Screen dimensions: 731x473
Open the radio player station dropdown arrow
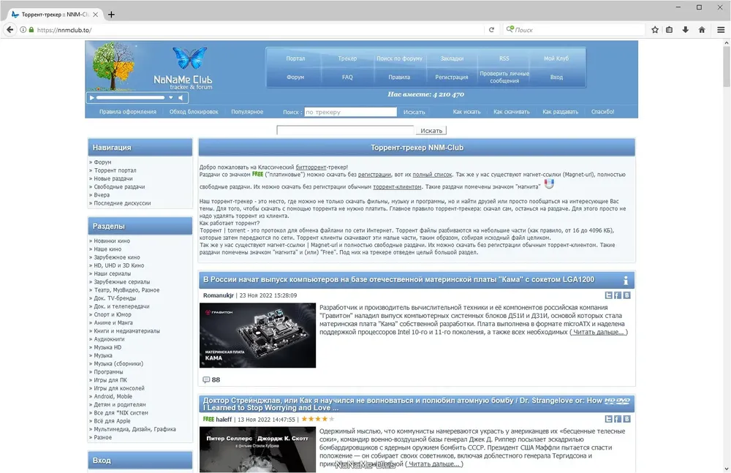(170, 98)
